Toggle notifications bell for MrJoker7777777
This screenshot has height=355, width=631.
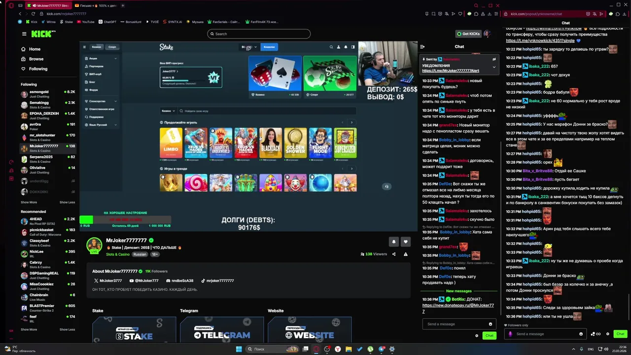click(394, 242)
